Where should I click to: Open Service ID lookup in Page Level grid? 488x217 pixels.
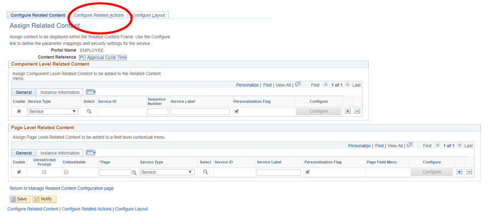pos(206,172)
